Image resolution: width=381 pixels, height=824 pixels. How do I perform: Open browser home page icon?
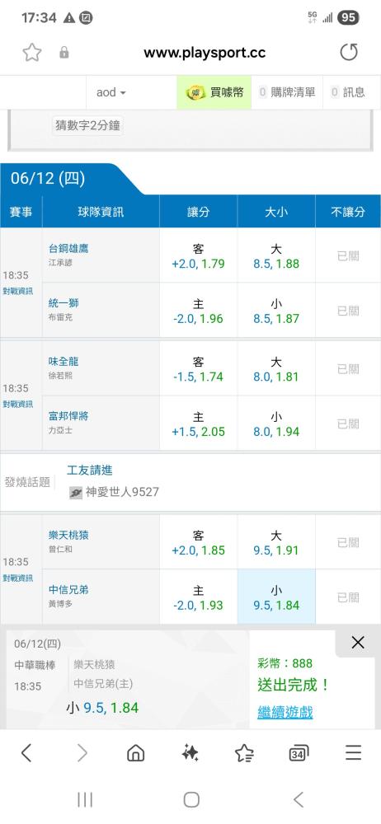[x=136, y=753]
